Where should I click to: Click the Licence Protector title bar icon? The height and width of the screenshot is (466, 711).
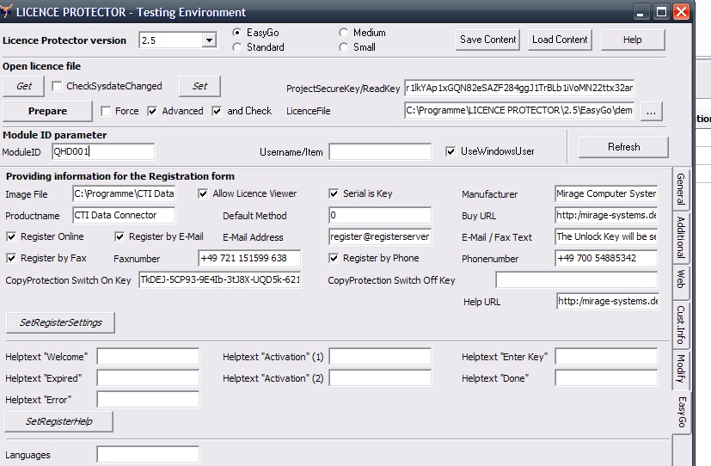(x=9, y=12)
